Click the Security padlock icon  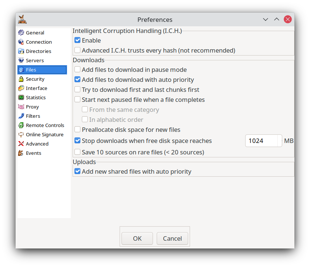pos(21,79)
